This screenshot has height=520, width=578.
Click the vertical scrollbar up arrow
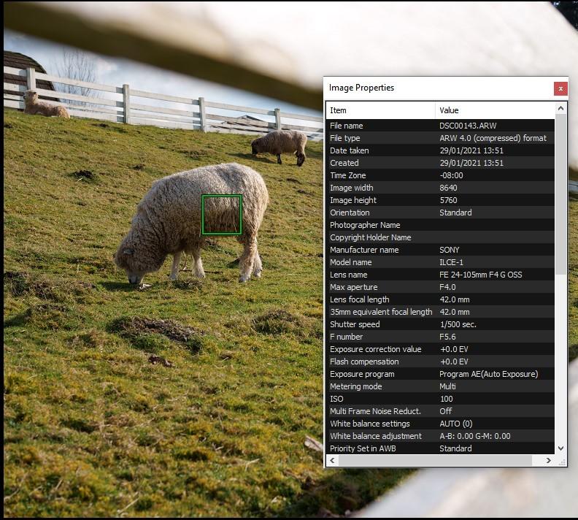(560, 108)
